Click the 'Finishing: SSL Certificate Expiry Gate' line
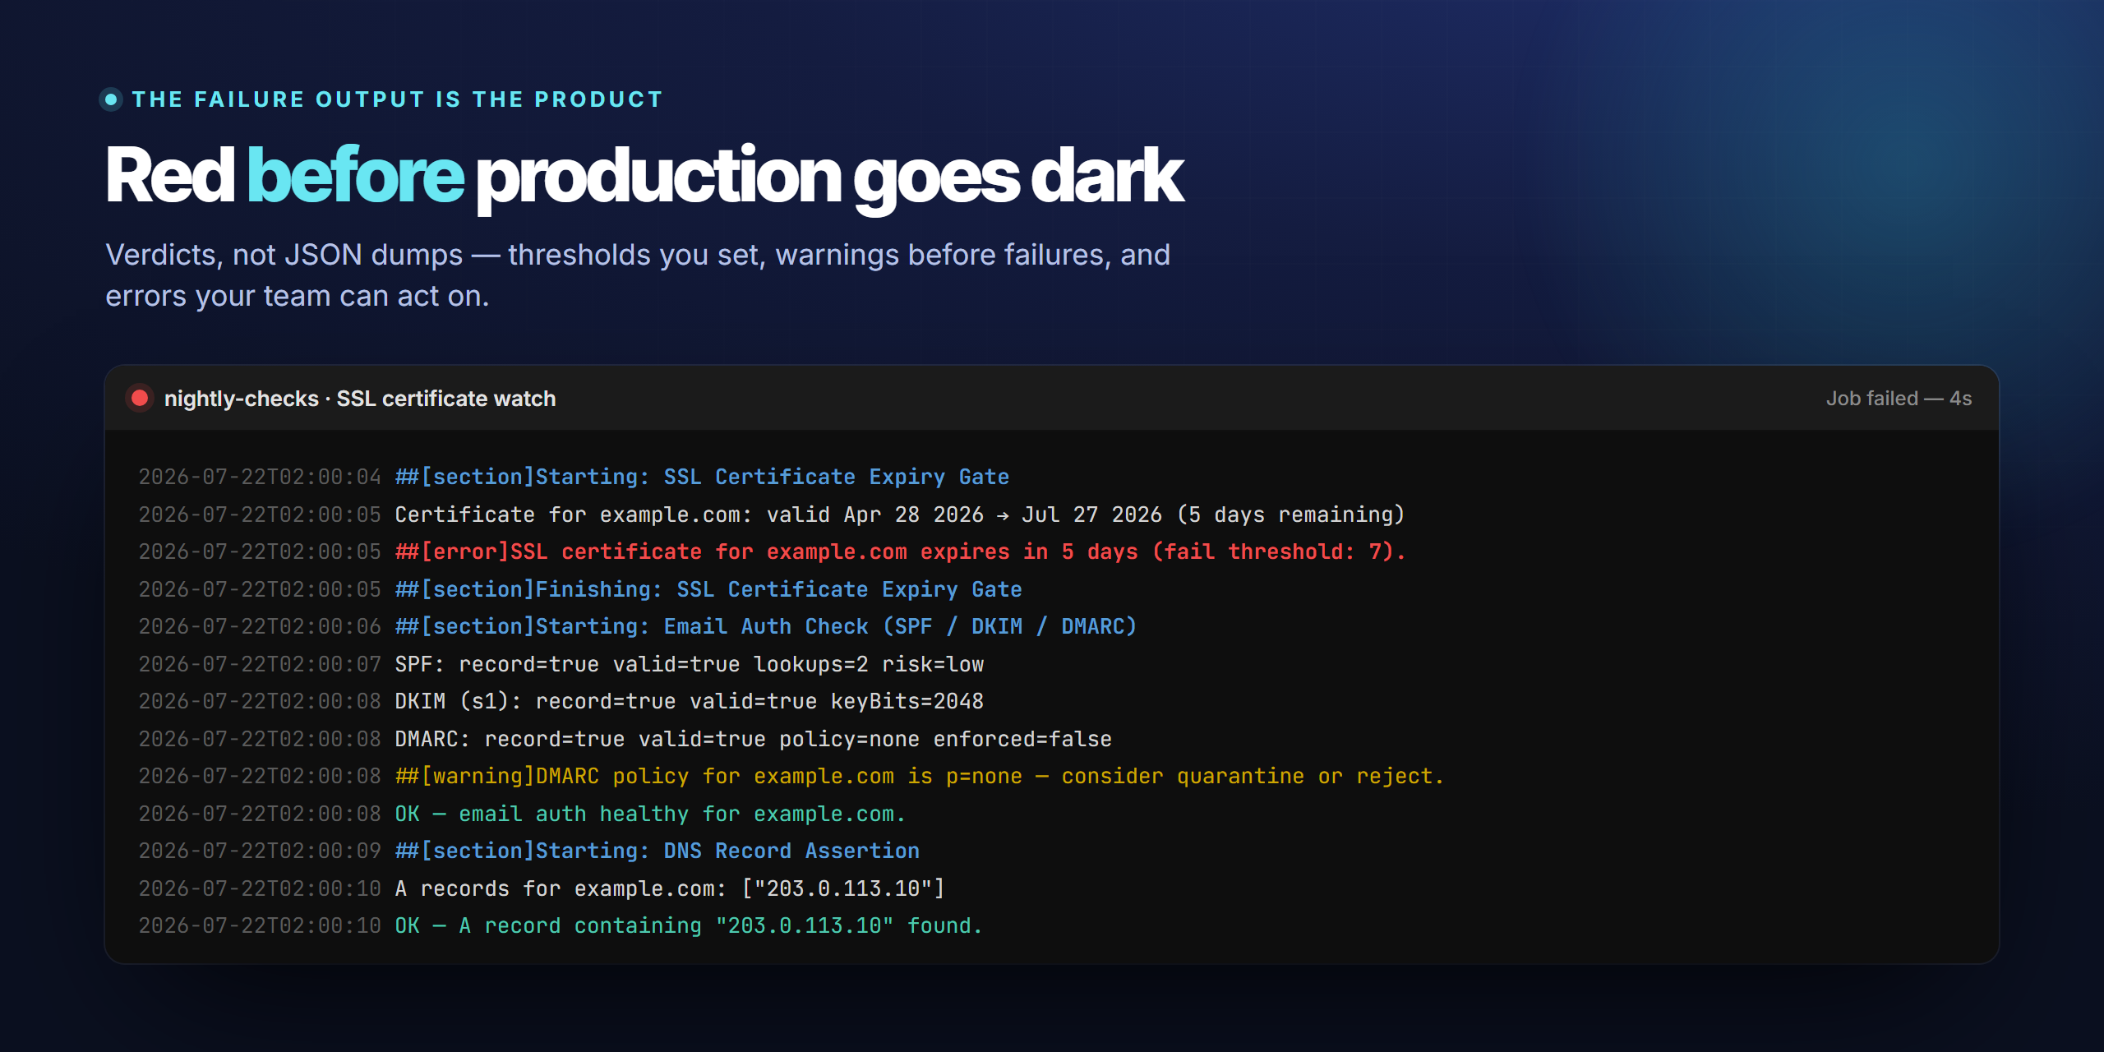The image size is (2104, 1052). coord(708,589)
